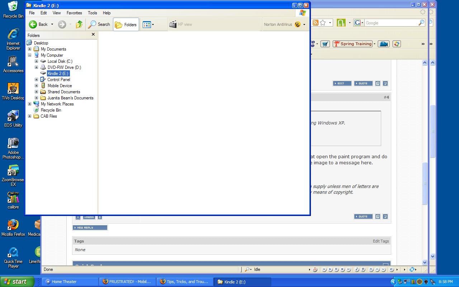Toggle the Folders pane button

click(x=126, y=24)
